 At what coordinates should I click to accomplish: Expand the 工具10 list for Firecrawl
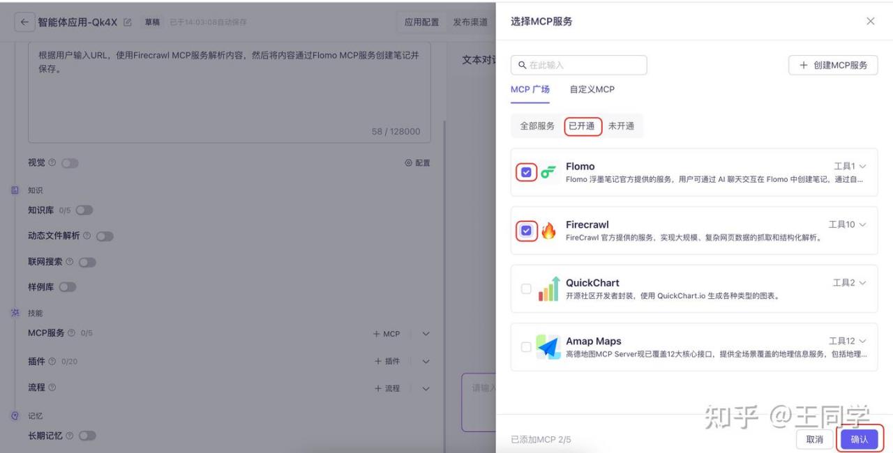(x=848, y=224)
